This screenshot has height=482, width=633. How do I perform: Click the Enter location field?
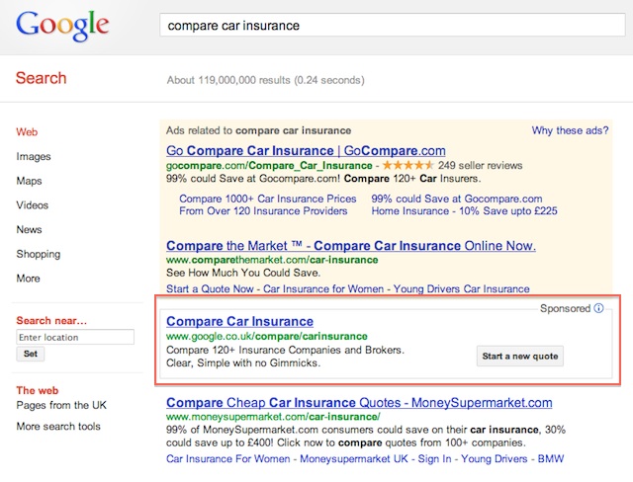click(x=75, y=337)
